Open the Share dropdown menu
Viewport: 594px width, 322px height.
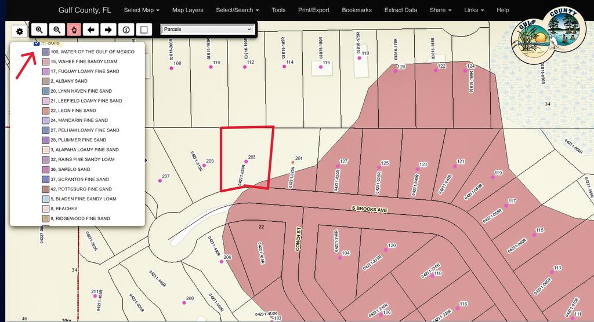click(x=441, y=10)
